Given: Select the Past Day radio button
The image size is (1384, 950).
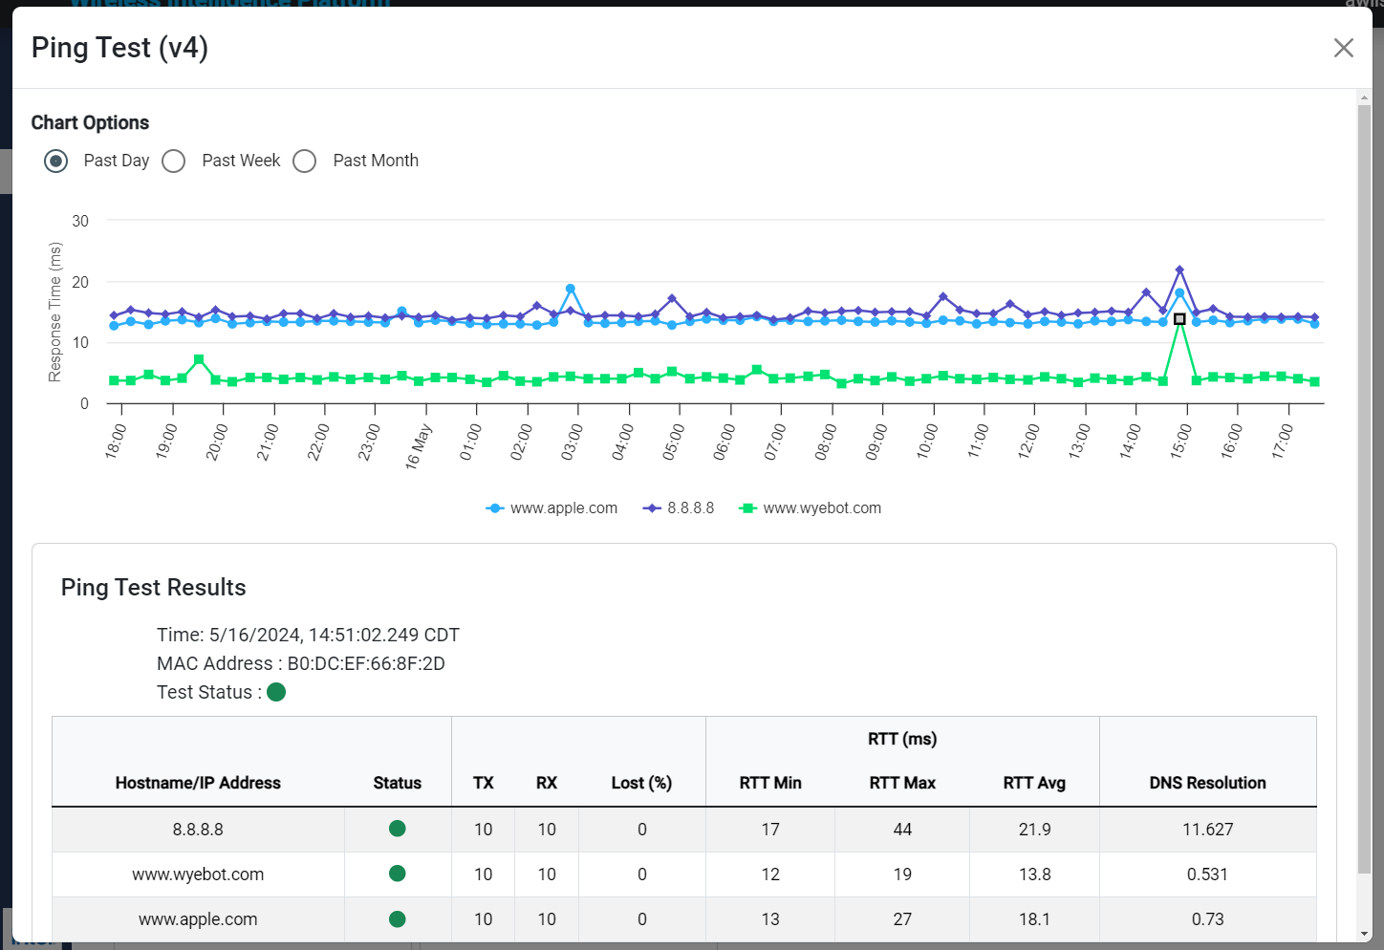Looking at the screenshot, I should pos(56,161).
